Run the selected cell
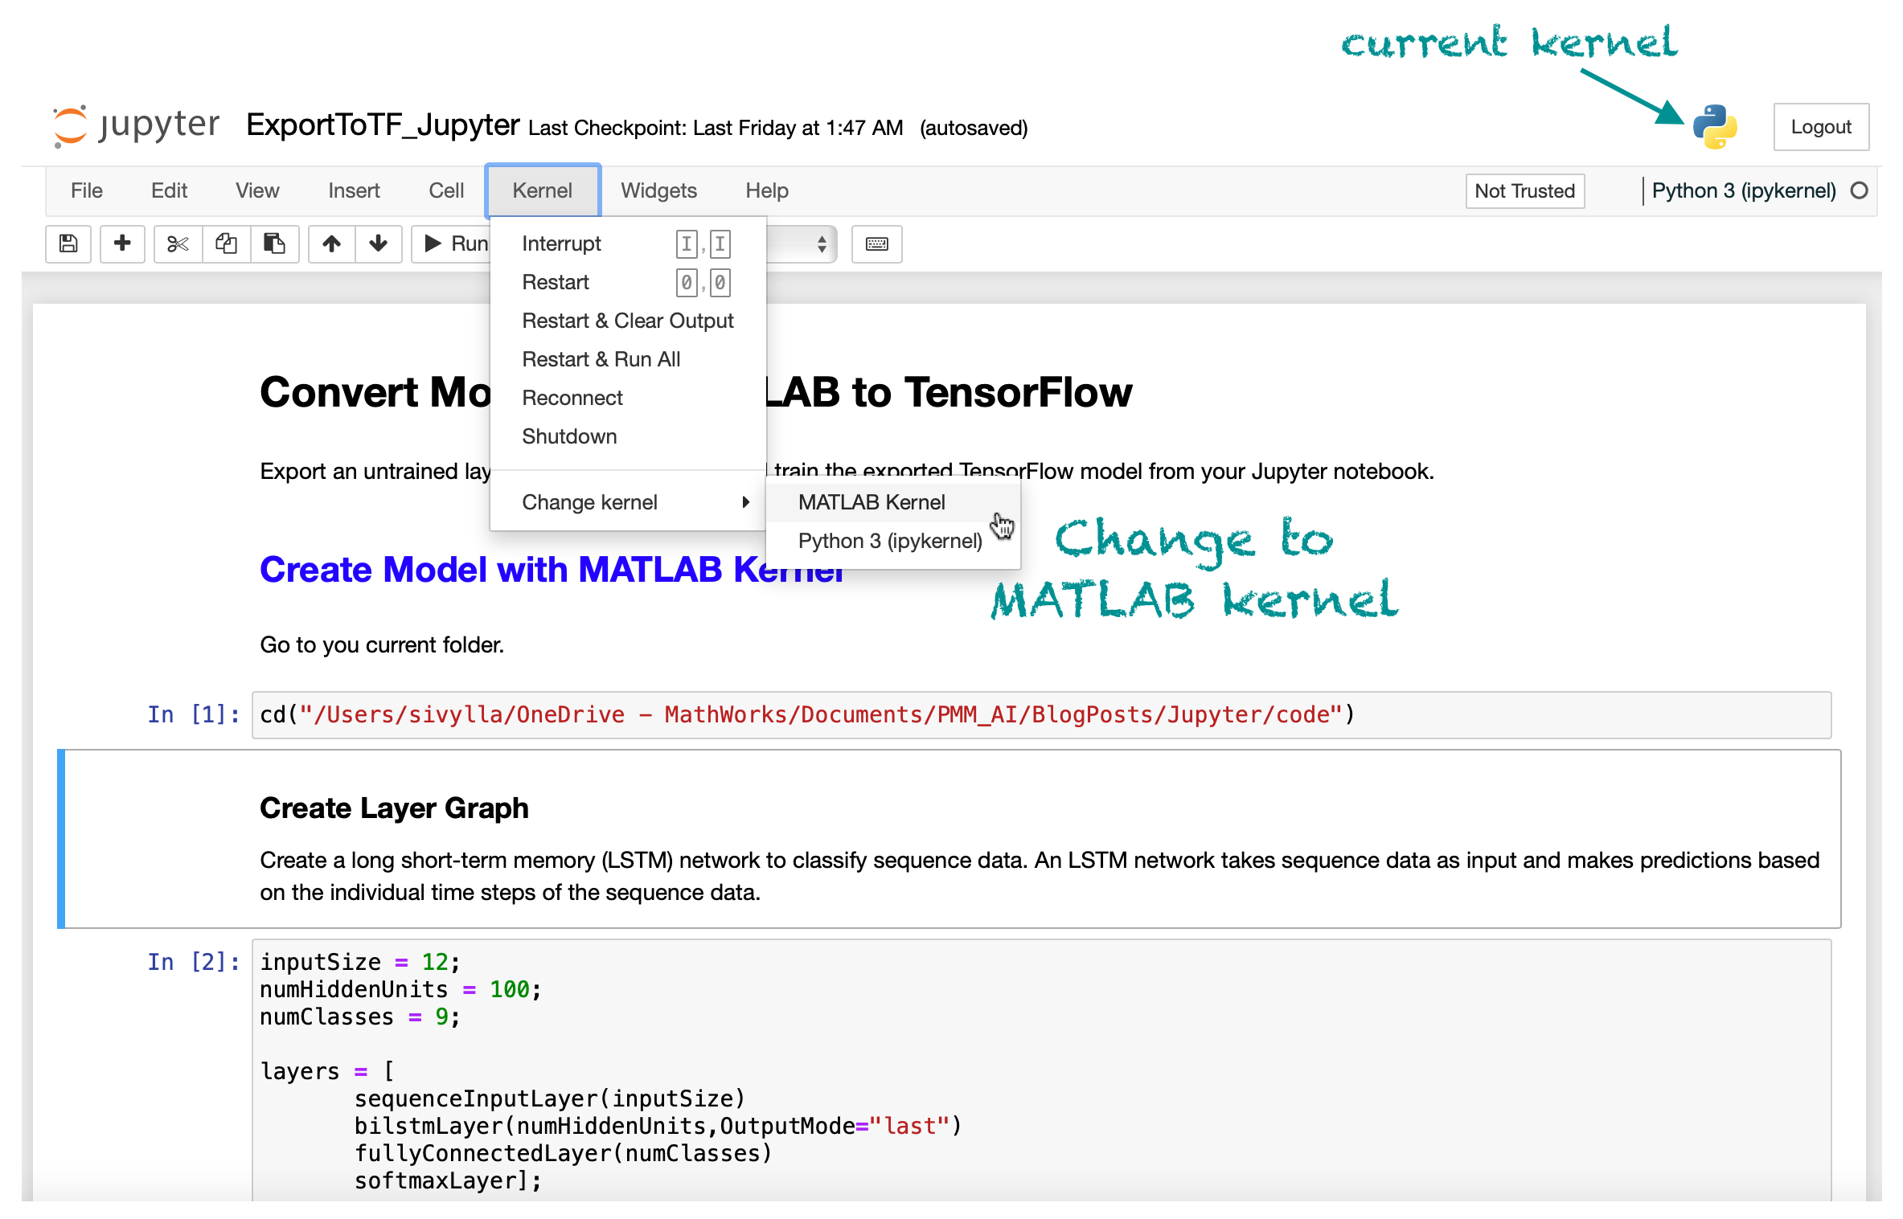Screen dimensions: 1903x1219 coord(452,243)
